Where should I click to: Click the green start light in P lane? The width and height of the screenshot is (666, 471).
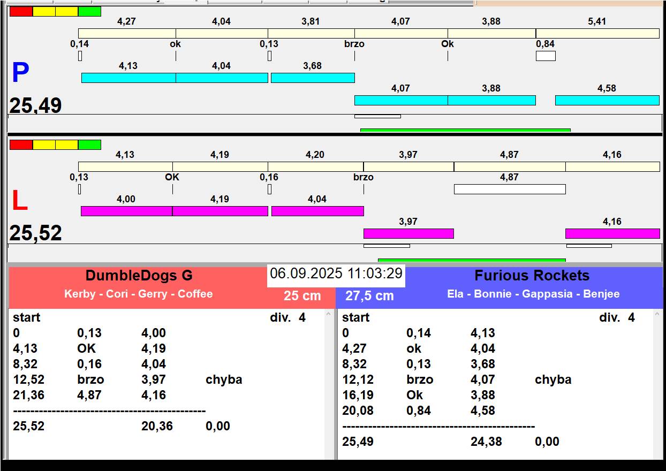89,11
